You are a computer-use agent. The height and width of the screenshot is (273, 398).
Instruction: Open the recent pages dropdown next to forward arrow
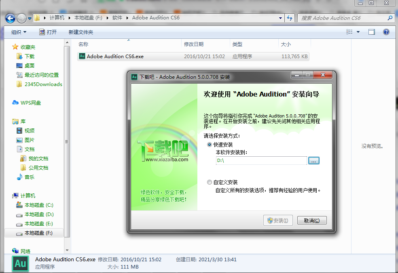tap(30, 19)
